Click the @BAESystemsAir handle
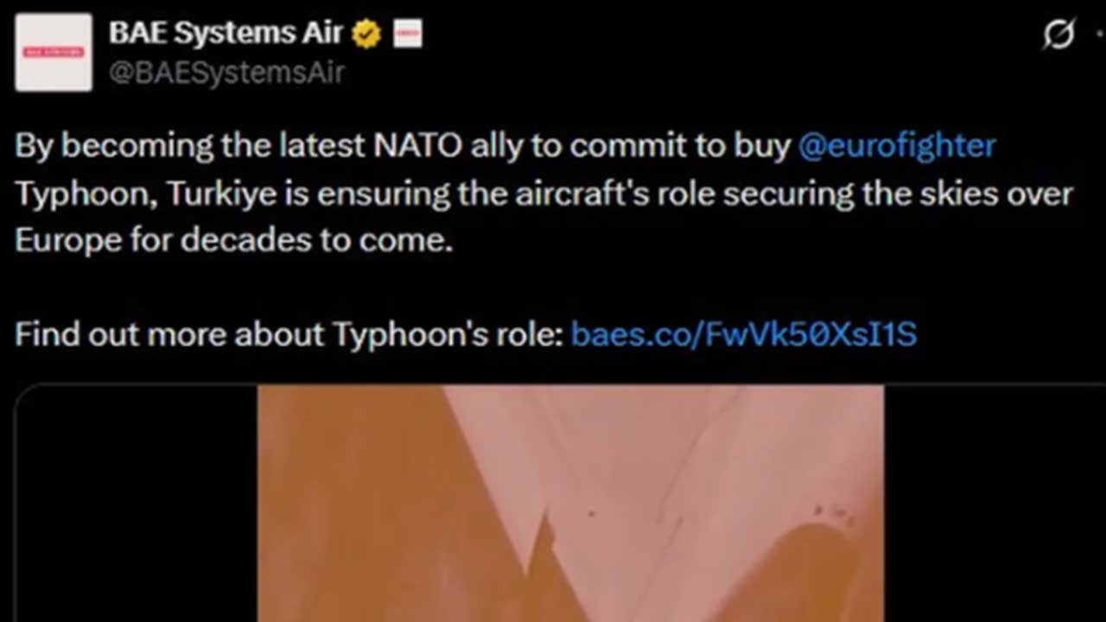The height and width of the screenshot is (622, 1106). click(x=226, y=73)
